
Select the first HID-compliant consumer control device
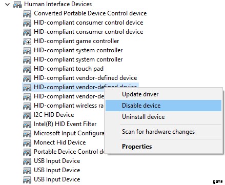[x=89, y=23]
